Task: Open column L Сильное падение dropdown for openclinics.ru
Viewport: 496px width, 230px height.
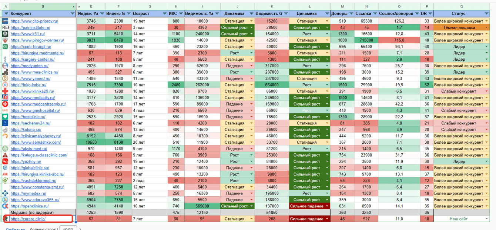Action: [326, 206]
